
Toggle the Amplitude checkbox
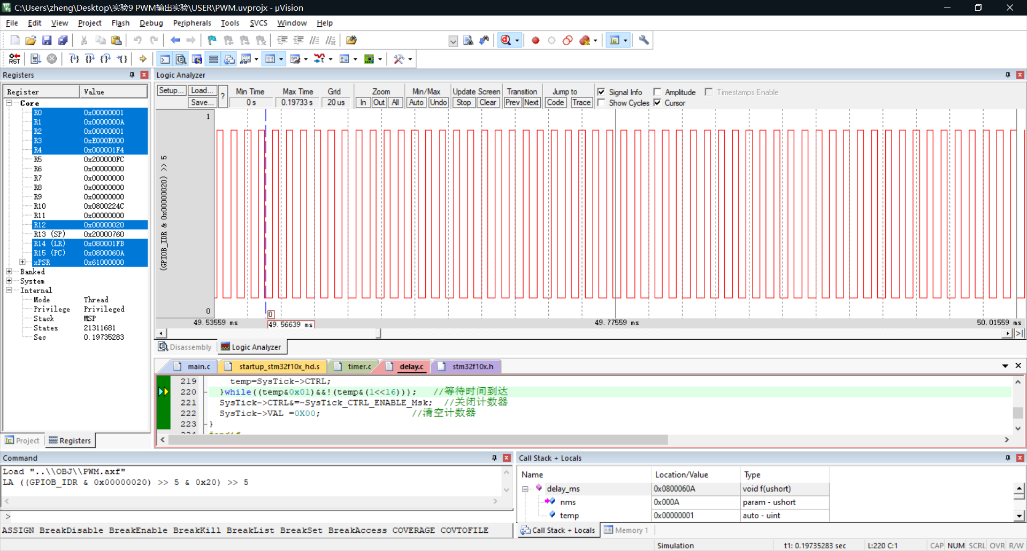coord(657,92)
